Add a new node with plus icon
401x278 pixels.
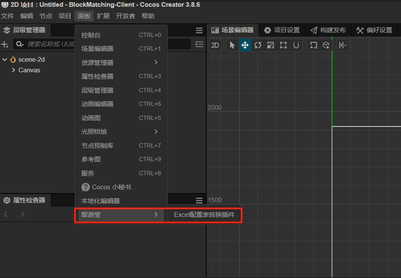tap(5, 44)
